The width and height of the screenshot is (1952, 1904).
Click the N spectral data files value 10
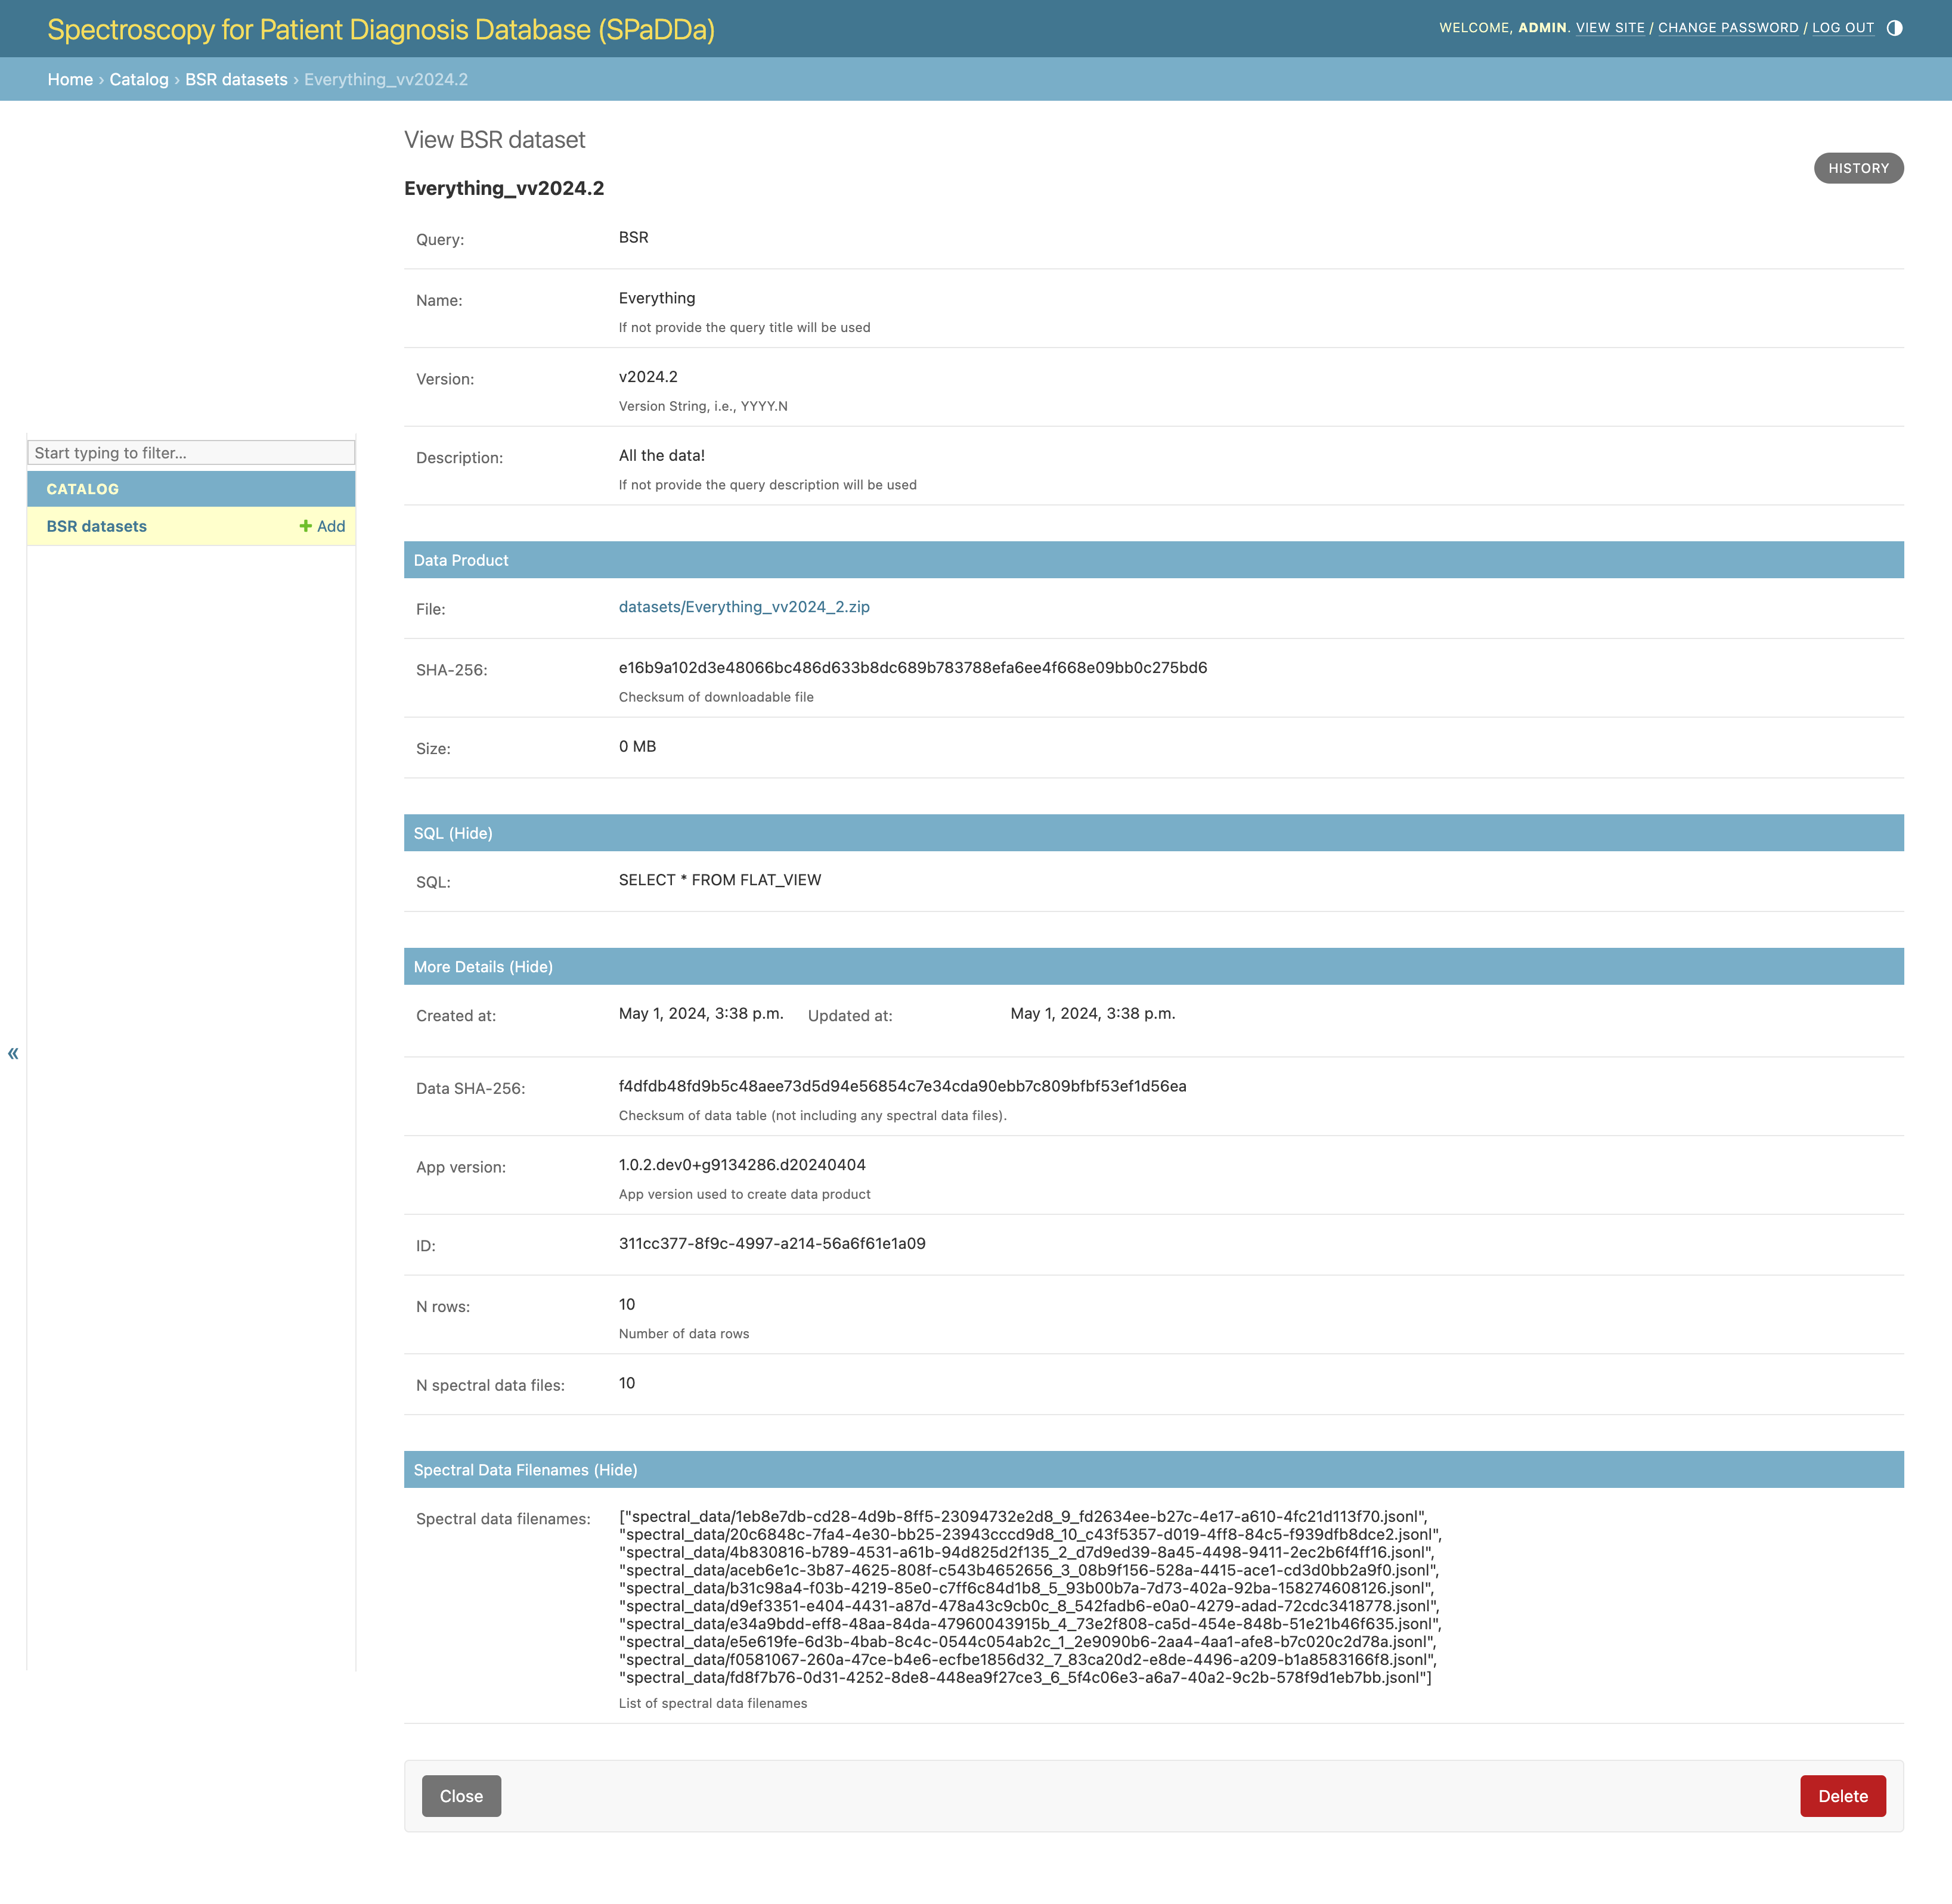tap(627, 1384)
